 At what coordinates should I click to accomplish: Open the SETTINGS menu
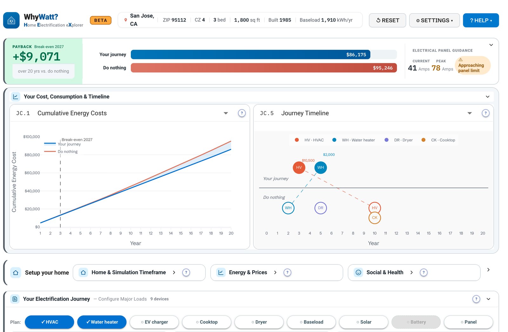(x=434, y=20)
